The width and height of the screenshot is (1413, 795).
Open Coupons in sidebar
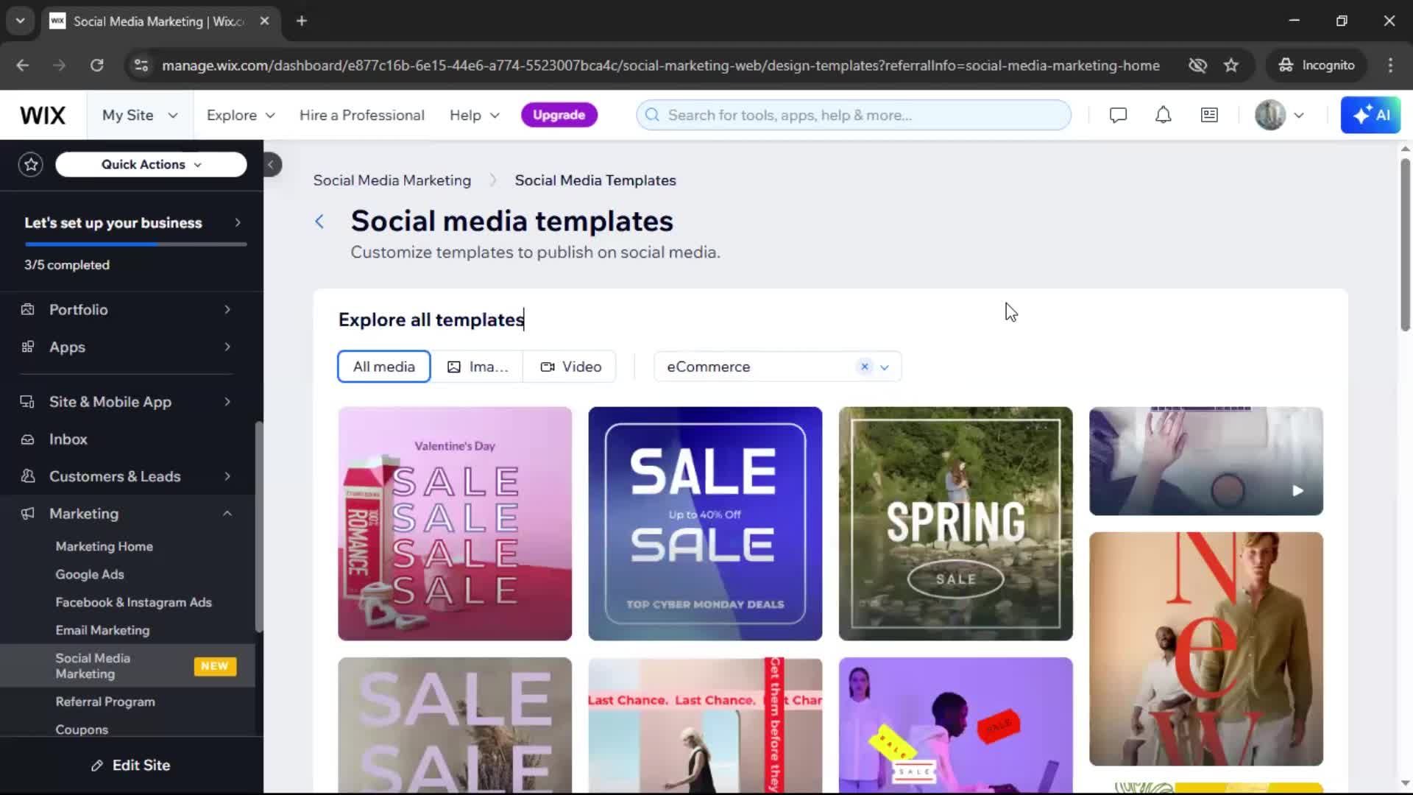tap(82, 729)
